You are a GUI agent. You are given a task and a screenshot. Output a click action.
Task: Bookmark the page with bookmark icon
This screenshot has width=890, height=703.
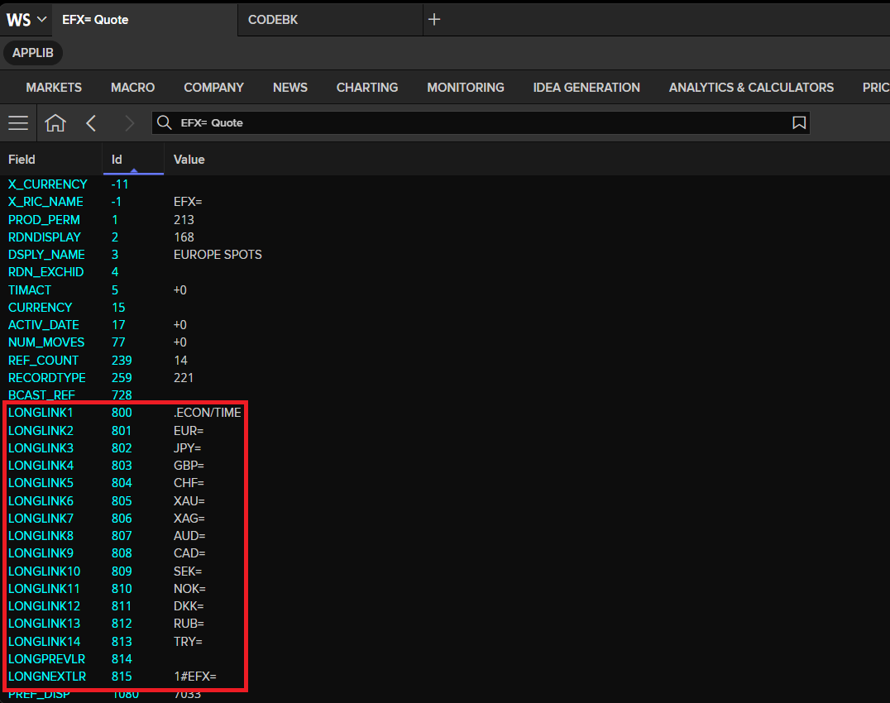pyautogui.click(x=799, y=122)
